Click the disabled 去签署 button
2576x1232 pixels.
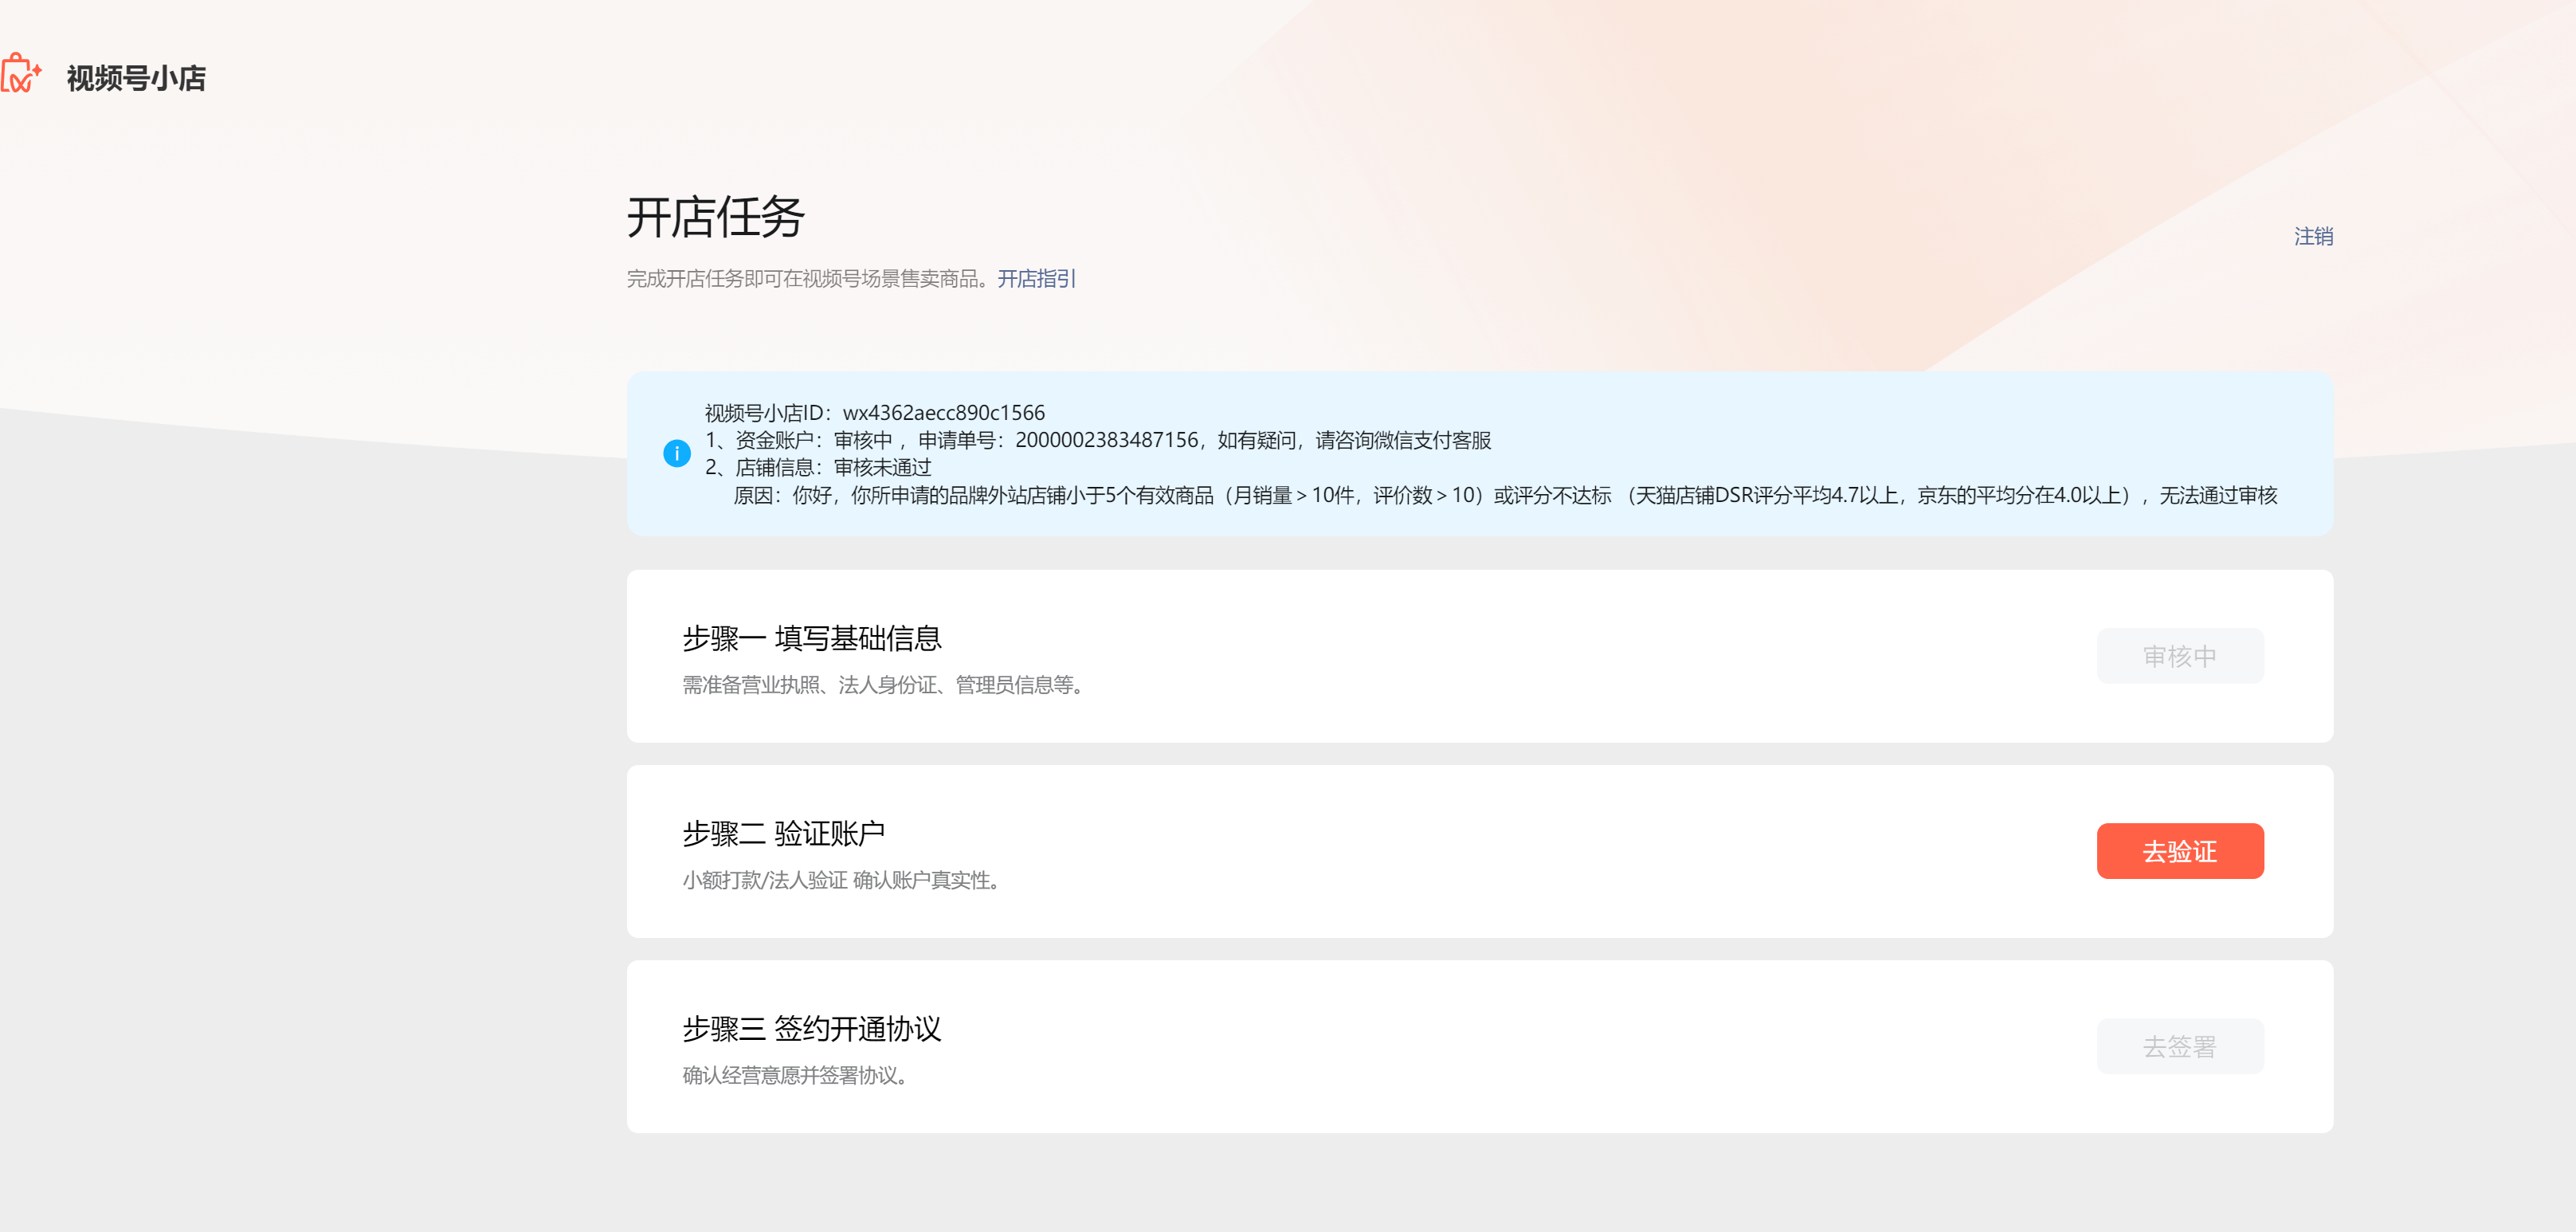pyautogui.click(x=2179, y=1046)
